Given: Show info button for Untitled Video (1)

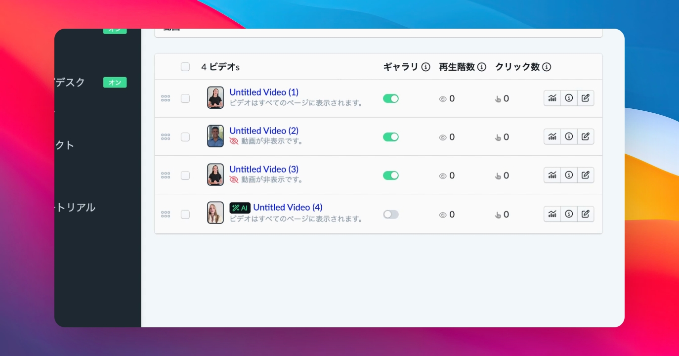Looking at the screenshot, I should pyautogui.click(x=569, y=98).
